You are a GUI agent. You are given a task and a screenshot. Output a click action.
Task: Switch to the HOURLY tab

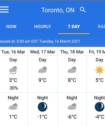pyautogui.click(x=43, y=27)
